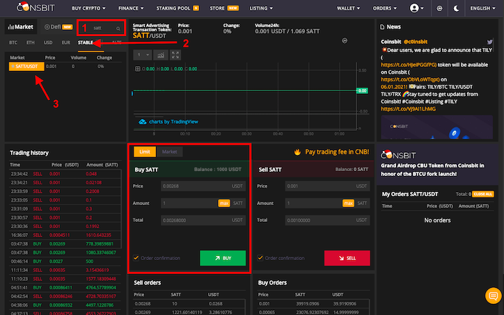Click trade at 23:34:42 in history
The image size is (504, 315).
pyautogui.click(x=65, y=174)
